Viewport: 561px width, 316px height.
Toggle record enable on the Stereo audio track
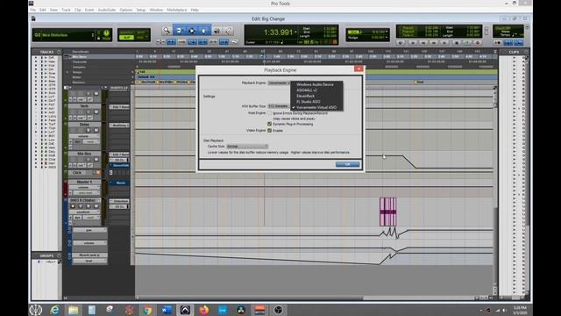coord(73,206)
